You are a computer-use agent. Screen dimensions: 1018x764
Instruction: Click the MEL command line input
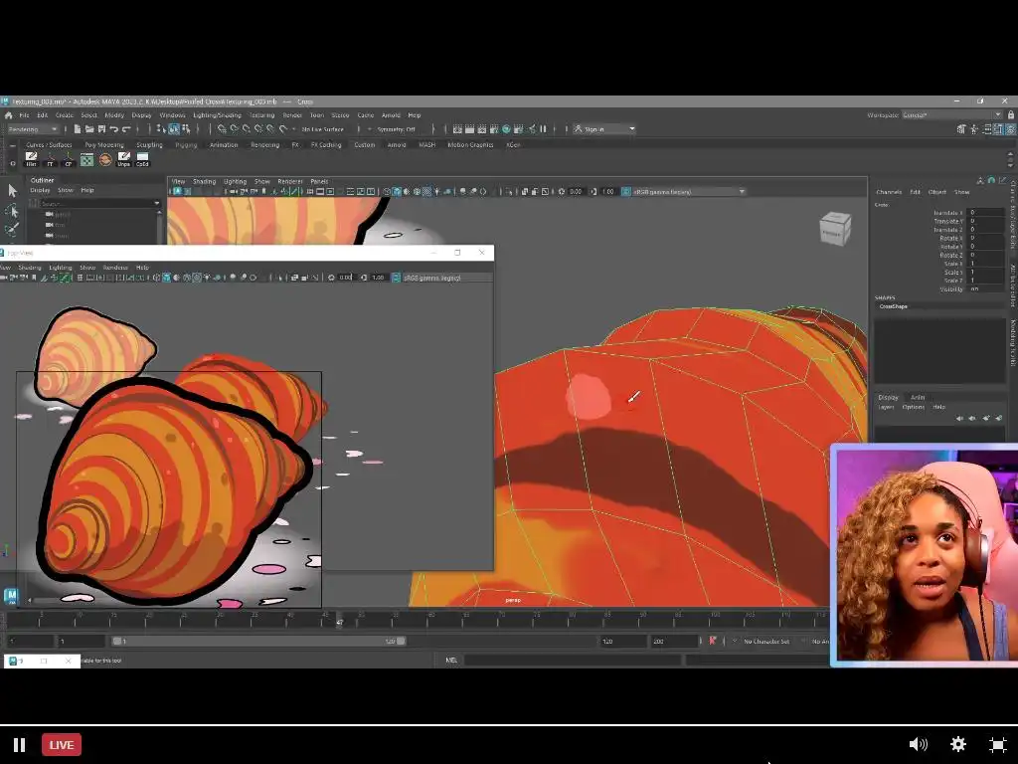[572, 661]
